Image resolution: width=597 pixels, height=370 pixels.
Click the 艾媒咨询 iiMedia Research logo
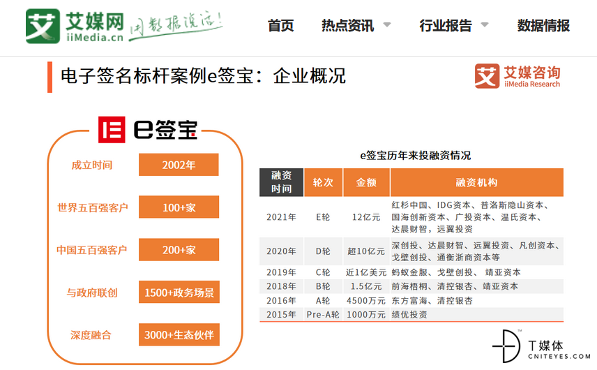point(517,76)
